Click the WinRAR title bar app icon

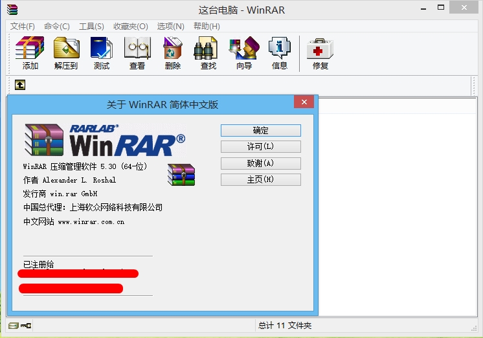[12, 10]
